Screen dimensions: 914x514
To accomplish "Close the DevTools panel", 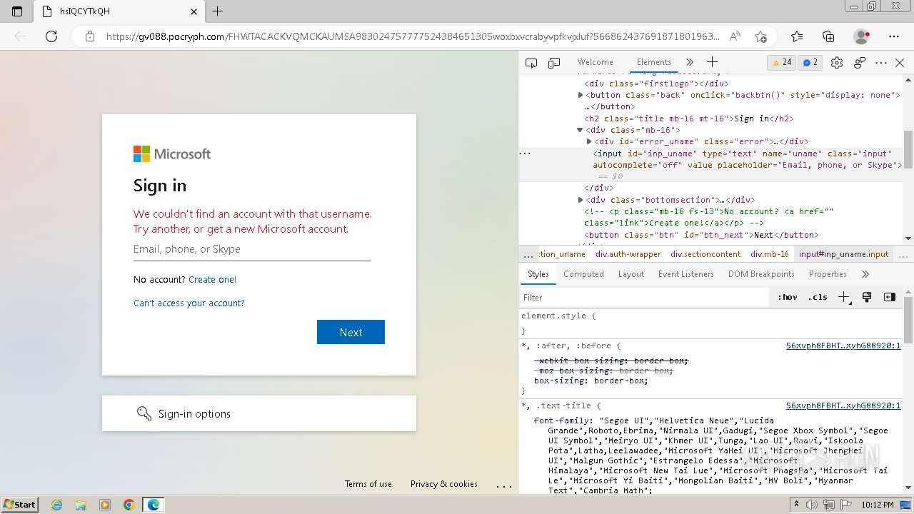I will [x=900, y=63].
